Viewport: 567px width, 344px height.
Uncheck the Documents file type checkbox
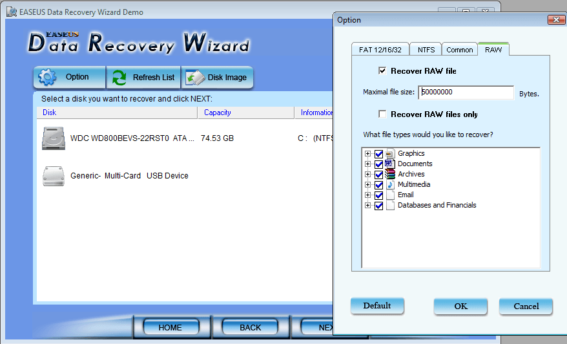[378, 164]
